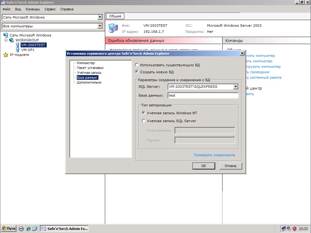311x233 pixels.
Task: Select 'Дополнительно' in the setup tree
Action: 89,82
